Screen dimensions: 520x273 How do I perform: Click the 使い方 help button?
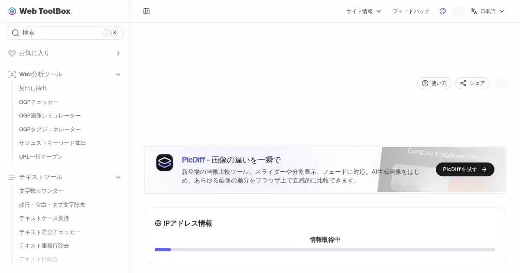(434, 83)
